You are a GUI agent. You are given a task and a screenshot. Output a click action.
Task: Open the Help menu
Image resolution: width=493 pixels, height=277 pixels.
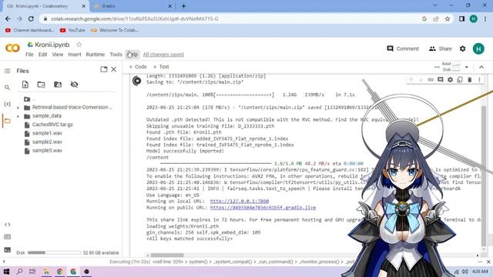click(132, 55)
